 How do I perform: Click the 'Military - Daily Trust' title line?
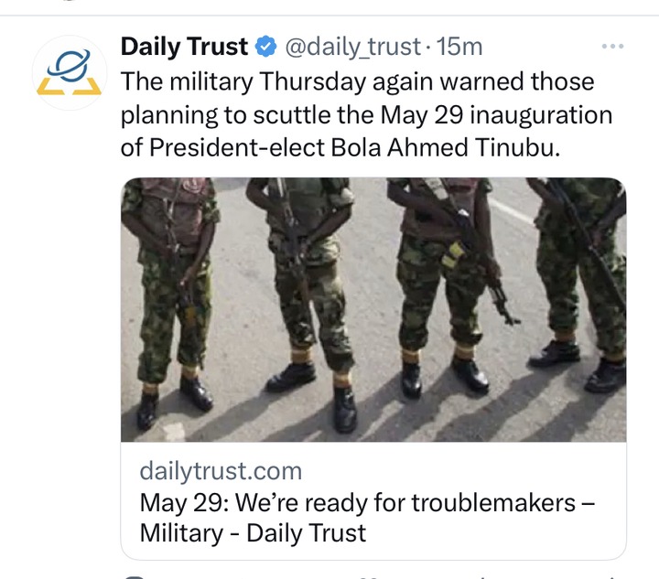pyautogui.click(x=253, y=532)
